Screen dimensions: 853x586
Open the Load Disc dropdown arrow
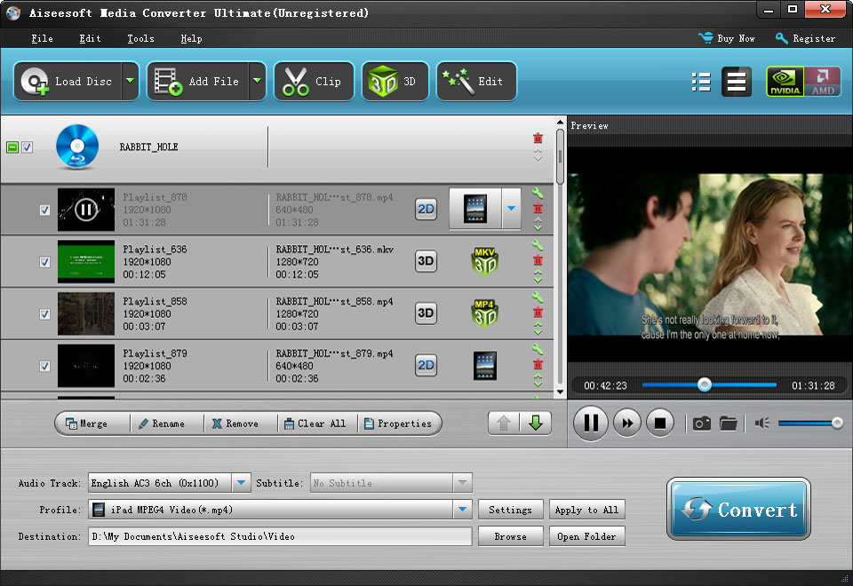[x=131, y=82]
